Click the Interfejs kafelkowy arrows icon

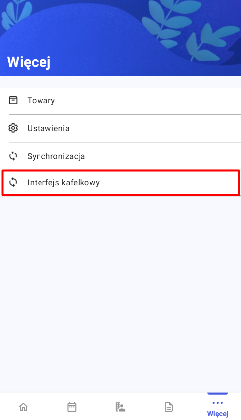[13, 183]
